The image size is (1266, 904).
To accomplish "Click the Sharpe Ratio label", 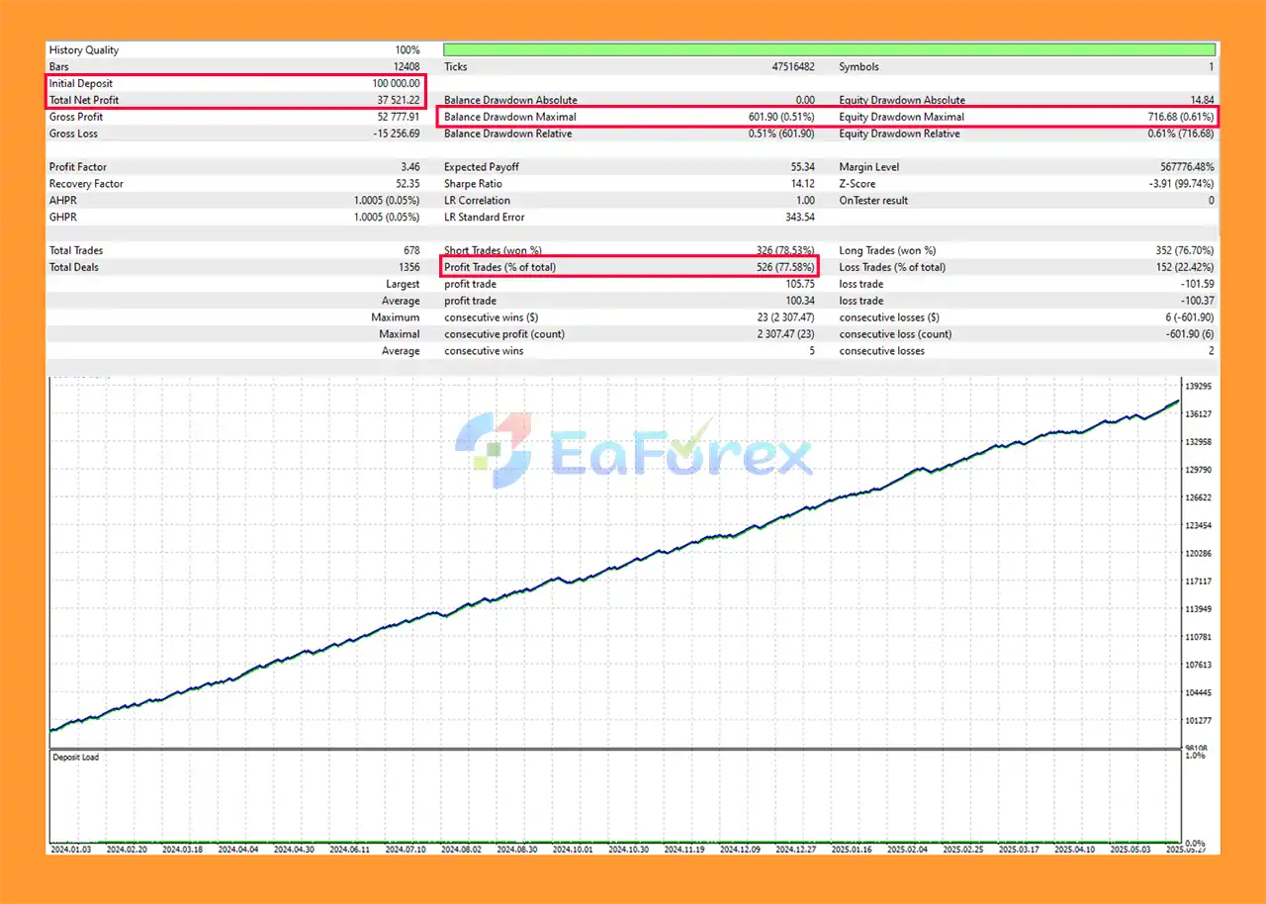I will 475,184.
